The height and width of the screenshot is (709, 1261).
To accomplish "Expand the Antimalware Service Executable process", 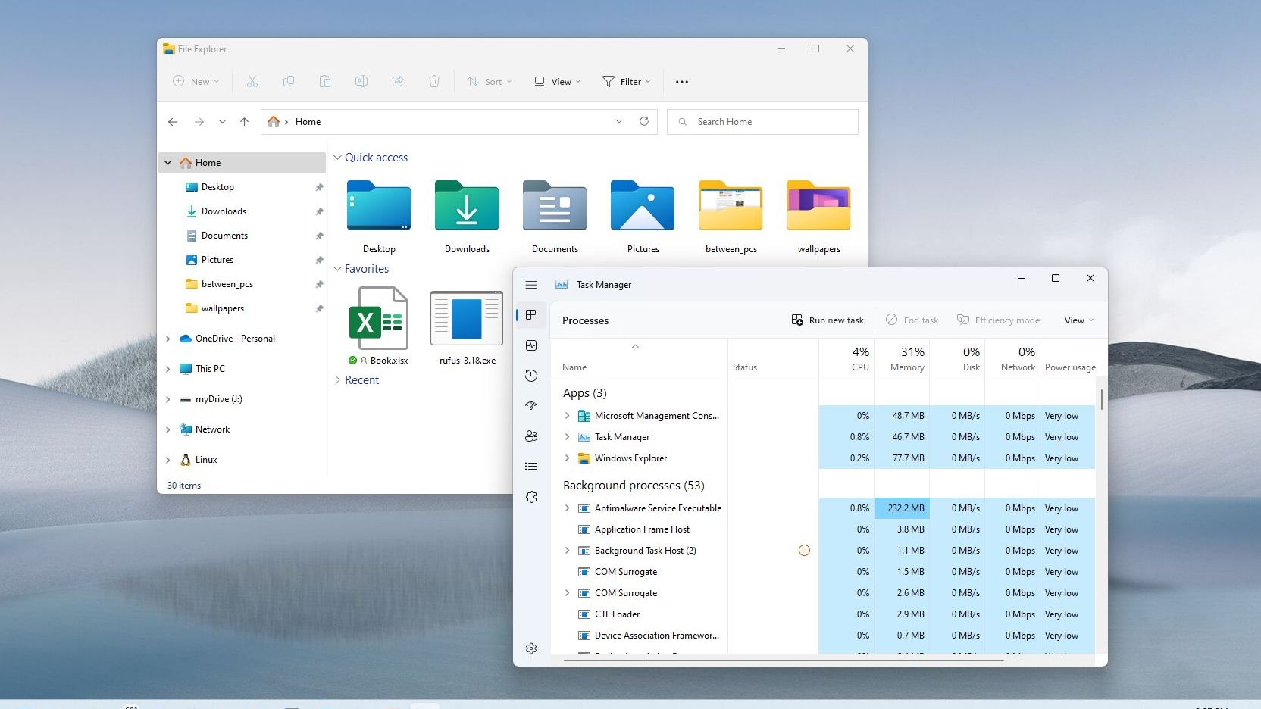I will pos(567,508).
